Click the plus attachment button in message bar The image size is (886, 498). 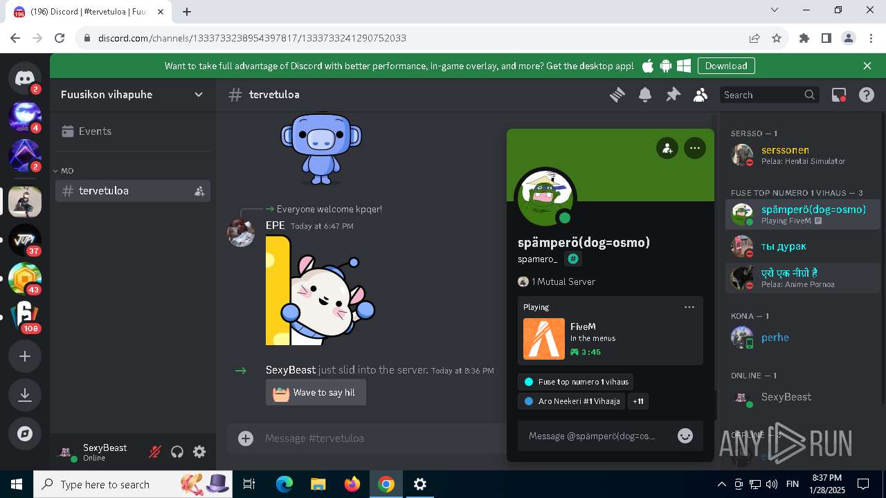point(246,438)
